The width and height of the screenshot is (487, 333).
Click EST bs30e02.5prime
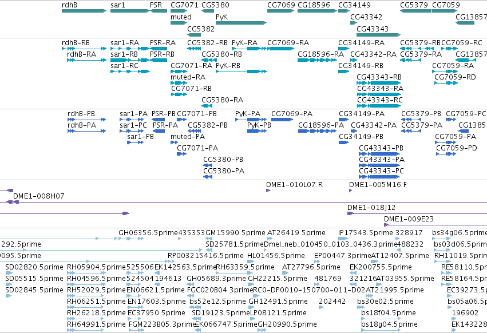tap(361, 308)
